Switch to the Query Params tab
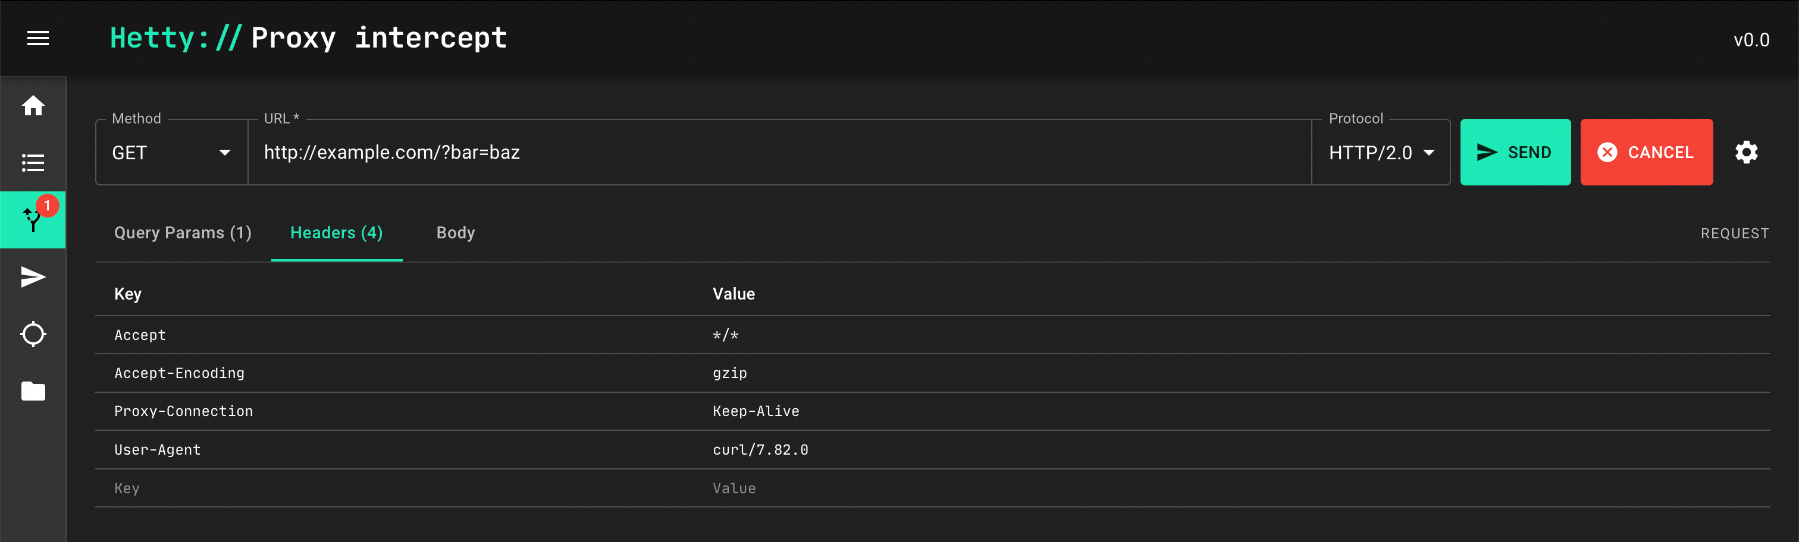Screen dimensions: 1799x542 tap(182, 233)
